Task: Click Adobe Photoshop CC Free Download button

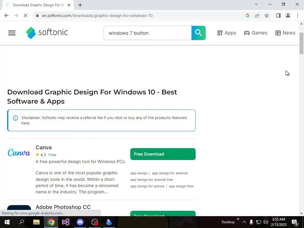Action: pyautogui.click(x=163, y=213)
